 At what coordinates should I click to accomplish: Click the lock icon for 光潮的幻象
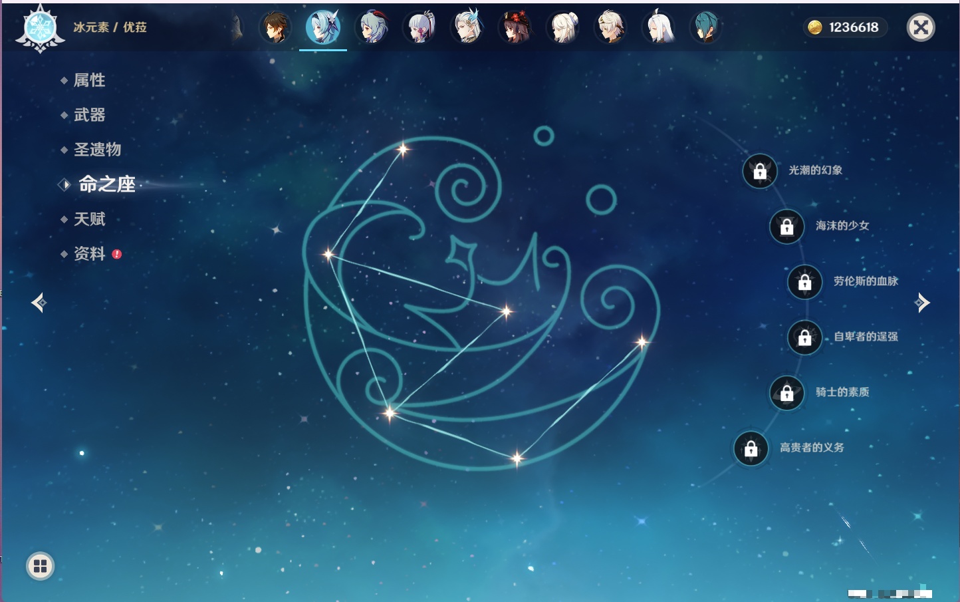pyautogui.click(x=760, y=171)
